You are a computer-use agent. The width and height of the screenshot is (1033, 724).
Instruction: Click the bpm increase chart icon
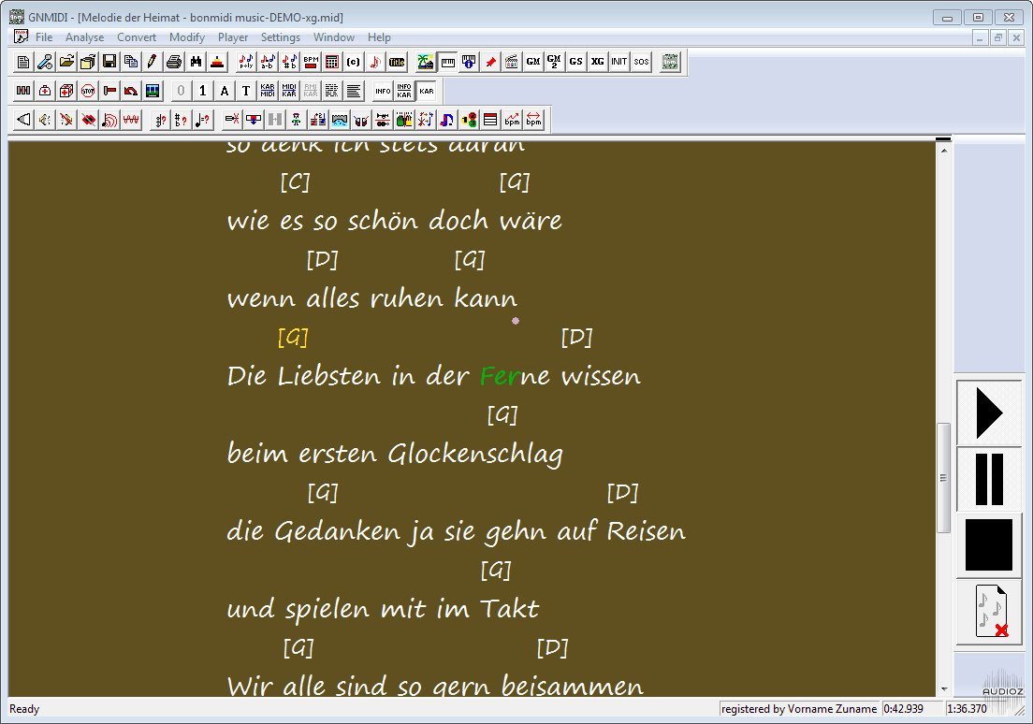click(512, 120)
